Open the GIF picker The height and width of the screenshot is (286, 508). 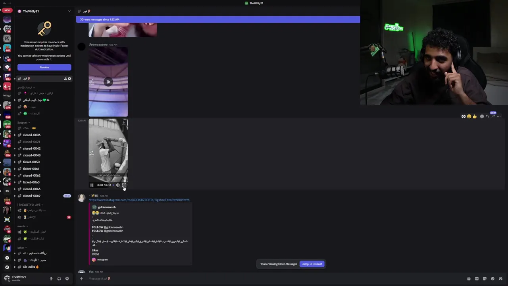[477, 279]
